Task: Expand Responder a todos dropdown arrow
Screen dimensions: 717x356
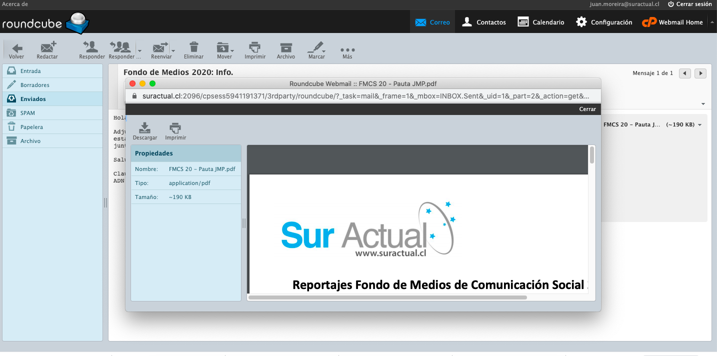Action: click(x=139, y=50)
